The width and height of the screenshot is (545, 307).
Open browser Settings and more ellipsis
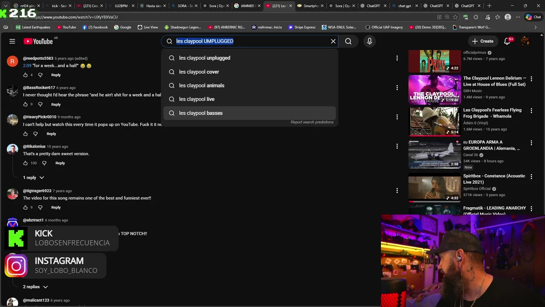click(x=518, y=17)
